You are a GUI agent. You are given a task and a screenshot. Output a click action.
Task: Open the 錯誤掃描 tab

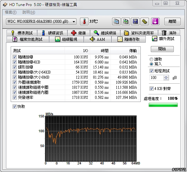(x=105, y=33)
